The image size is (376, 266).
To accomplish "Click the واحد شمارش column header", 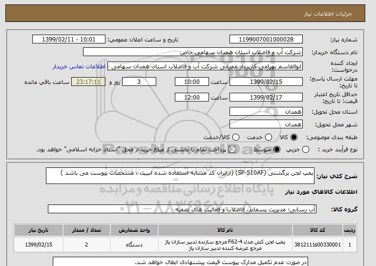I will pyautogui.click(x=134, y=230).
